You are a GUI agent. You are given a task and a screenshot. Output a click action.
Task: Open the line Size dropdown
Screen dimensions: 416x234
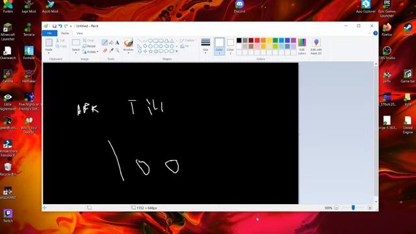point(205,46)
